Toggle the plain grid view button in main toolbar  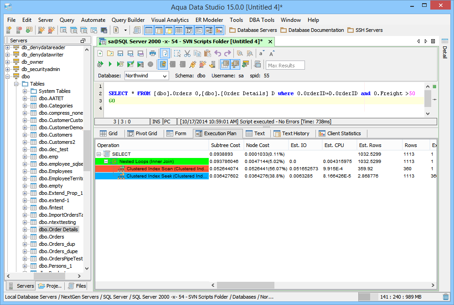[x=179, y=30]
